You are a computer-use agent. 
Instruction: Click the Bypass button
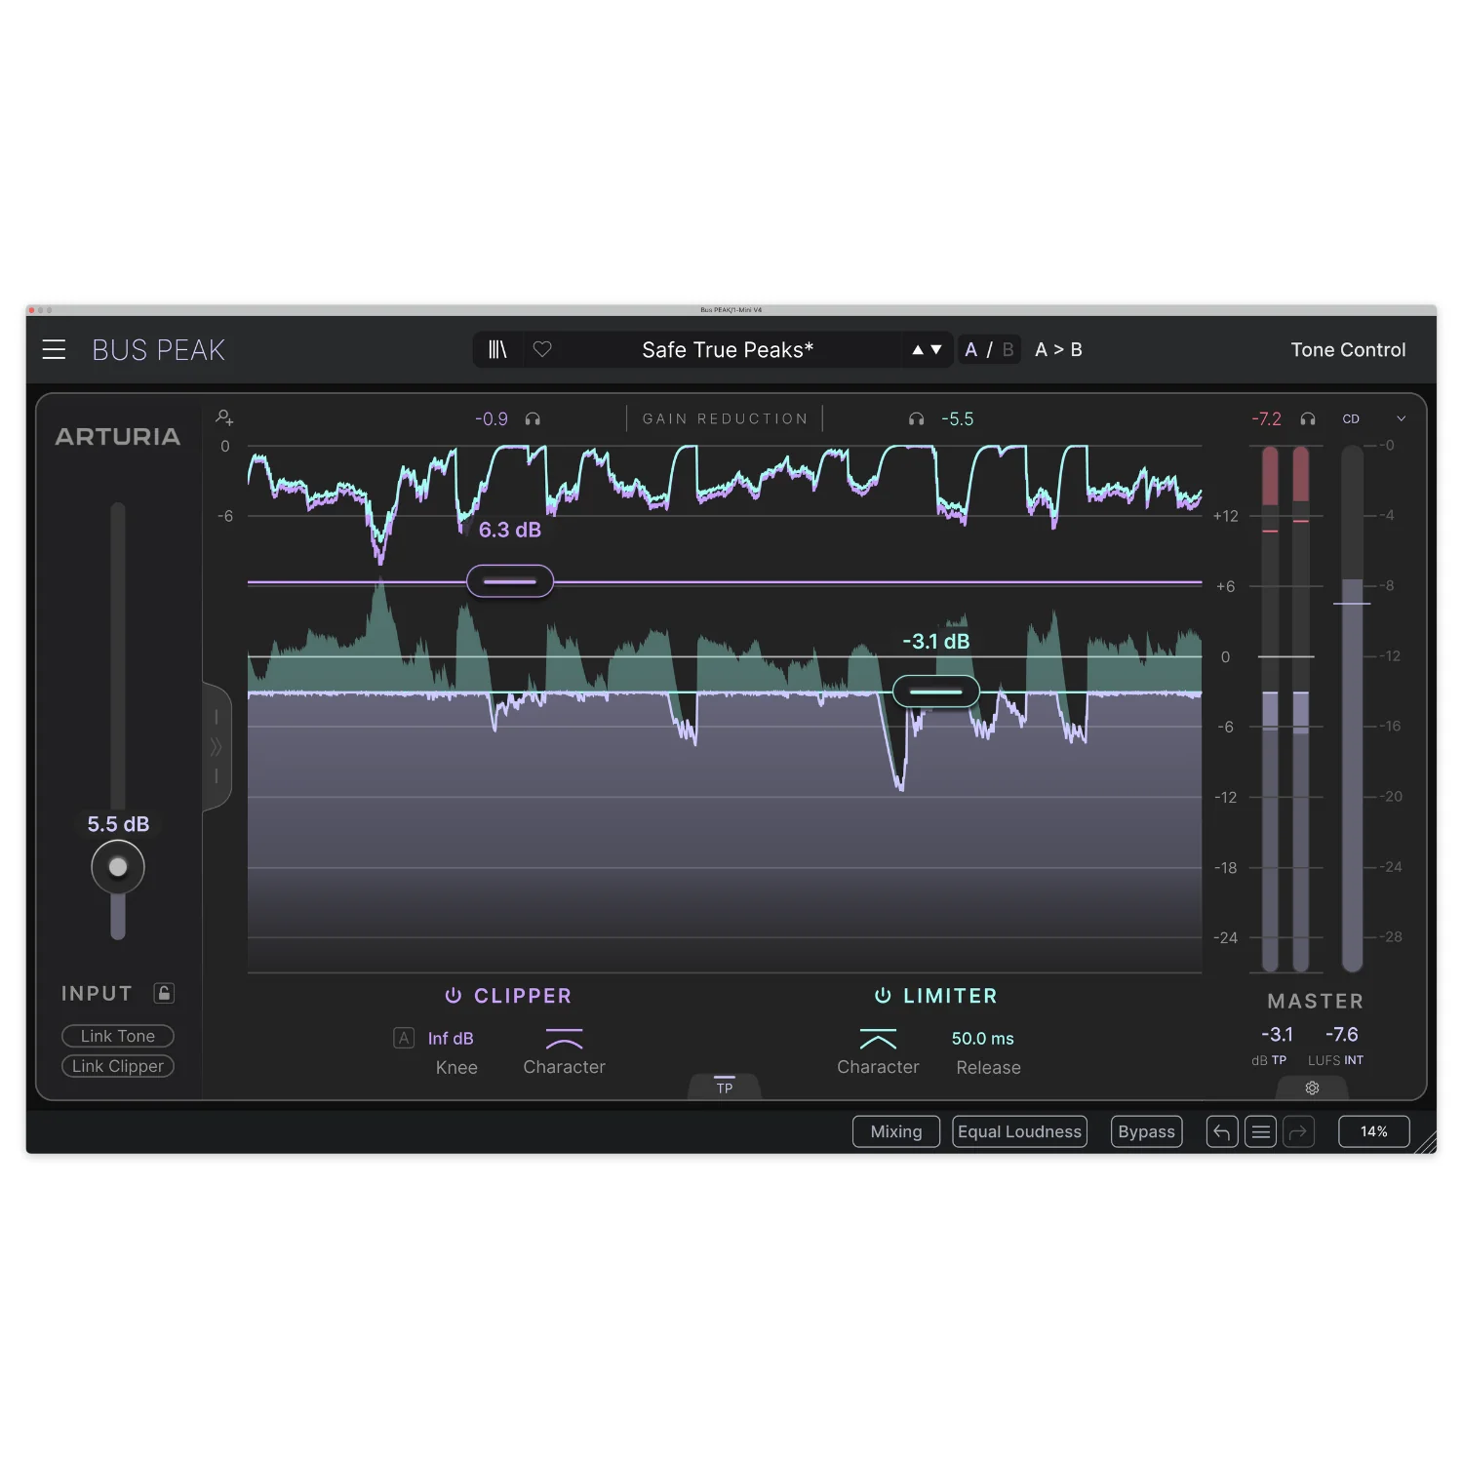(1146, 1131)
